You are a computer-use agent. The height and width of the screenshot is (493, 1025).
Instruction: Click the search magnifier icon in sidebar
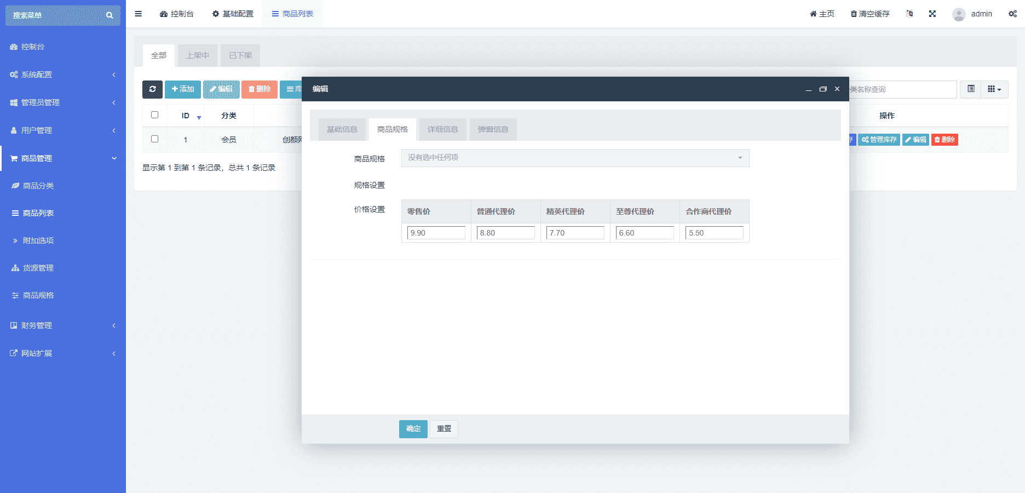(x=110, y=15)
